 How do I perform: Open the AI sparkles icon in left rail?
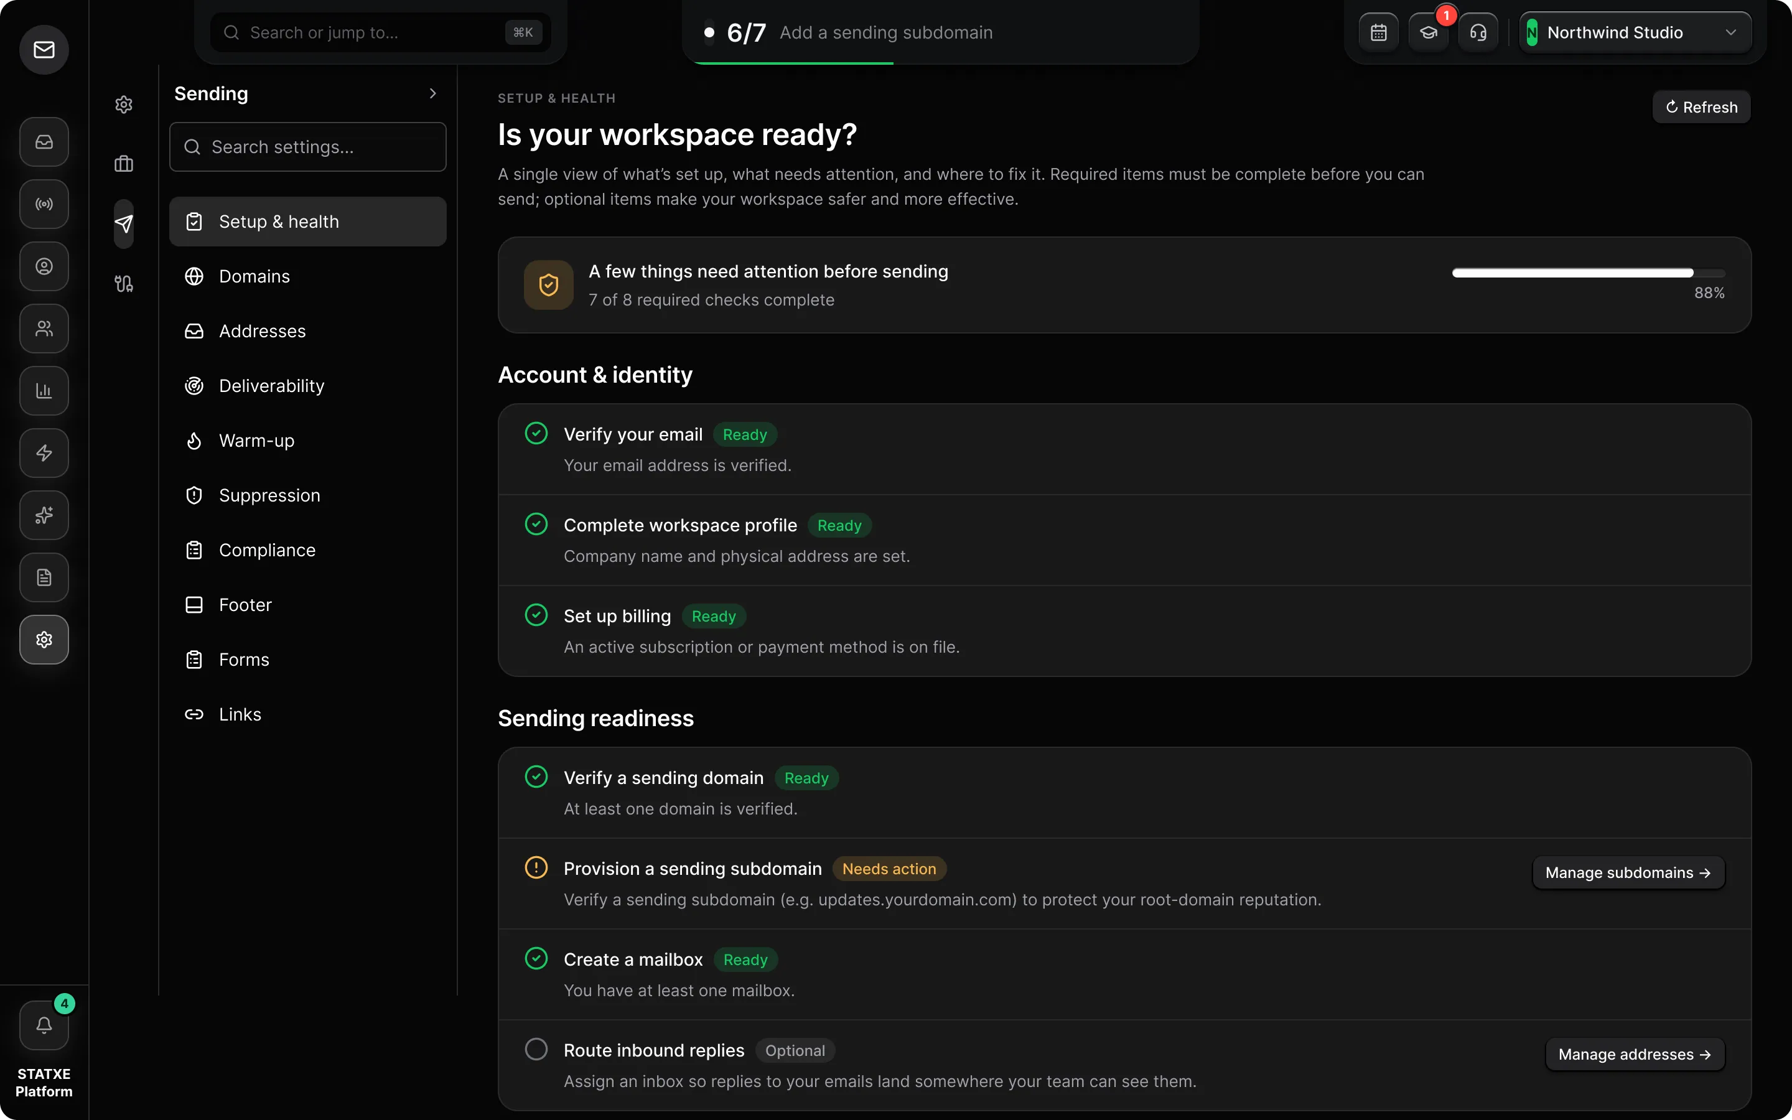pos(44,515)
